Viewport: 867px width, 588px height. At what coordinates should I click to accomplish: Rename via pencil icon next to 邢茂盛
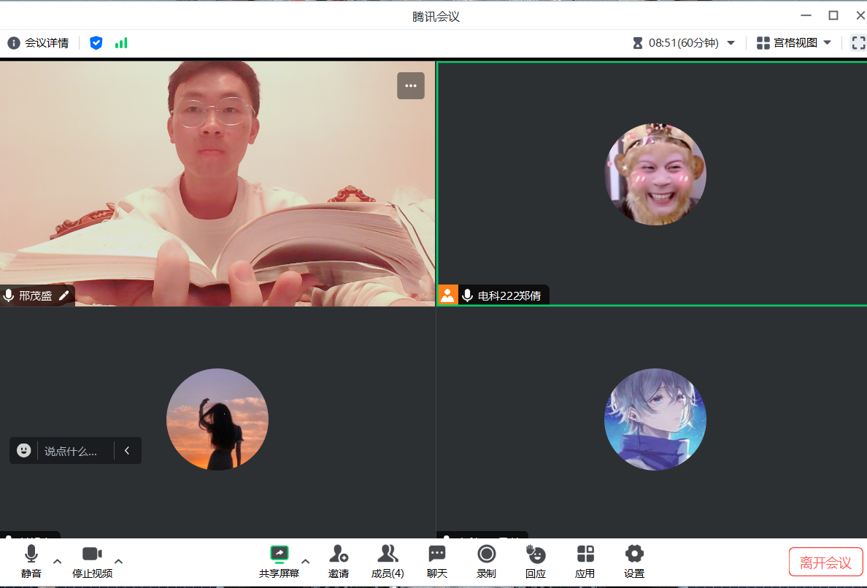64,295
